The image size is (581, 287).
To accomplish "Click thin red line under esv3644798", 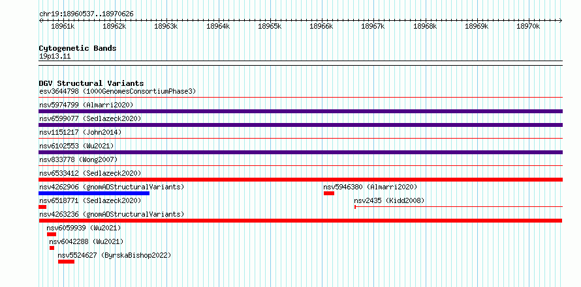I will (300, 98).
